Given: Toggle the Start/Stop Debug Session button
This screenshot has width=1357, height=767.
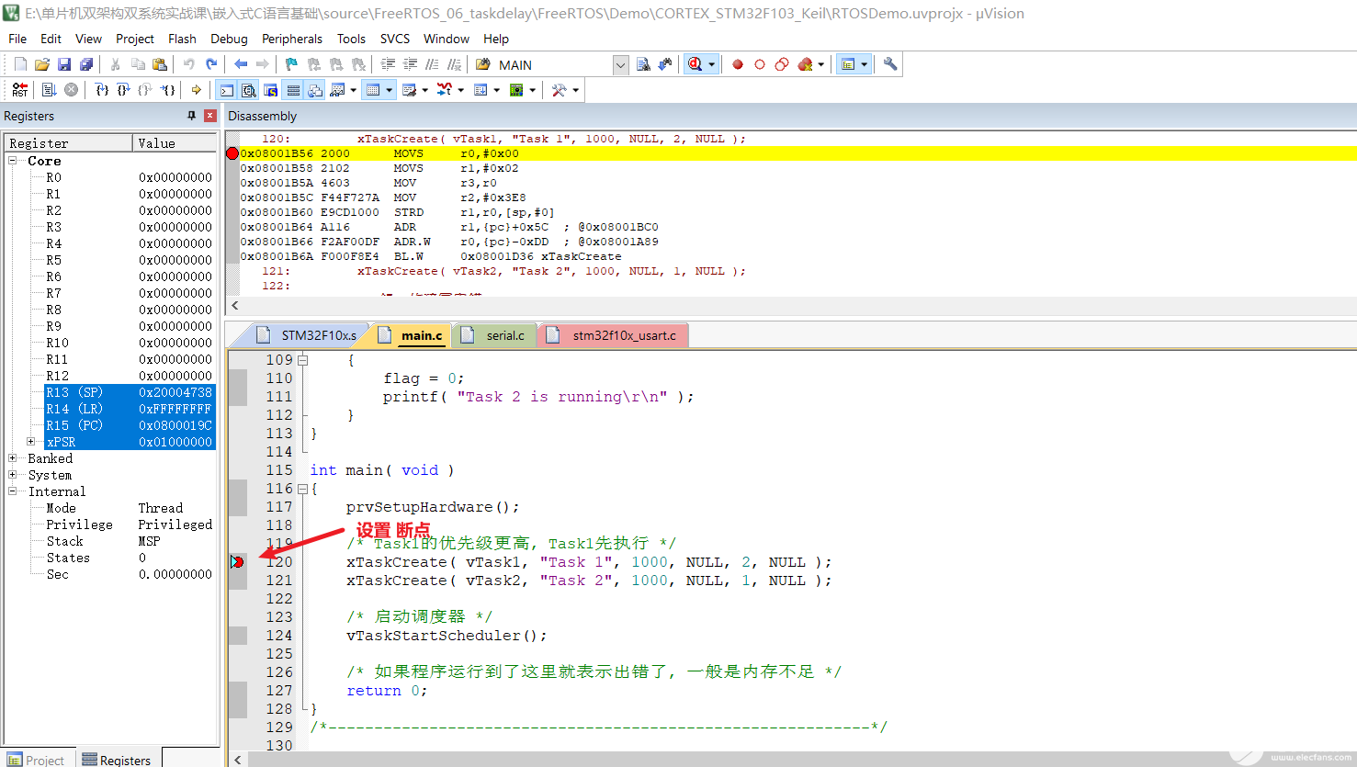Looking at the screenshot, I should (x=695, y=64).
